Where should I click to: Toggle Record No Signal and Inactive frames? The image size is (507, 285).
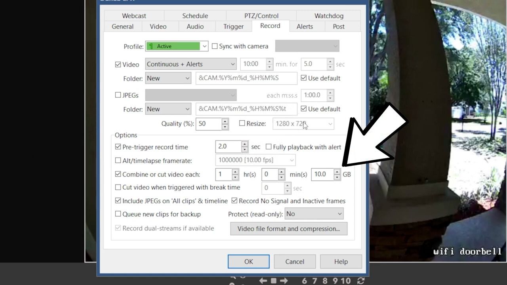[234, 201]
